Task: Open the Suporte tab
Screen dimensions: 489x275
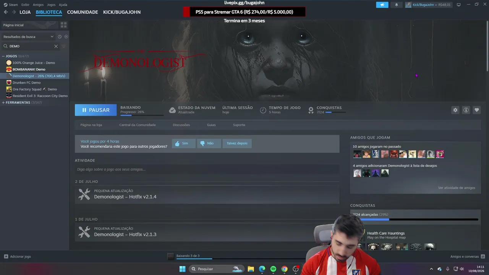Action: [x=239, y=125]
